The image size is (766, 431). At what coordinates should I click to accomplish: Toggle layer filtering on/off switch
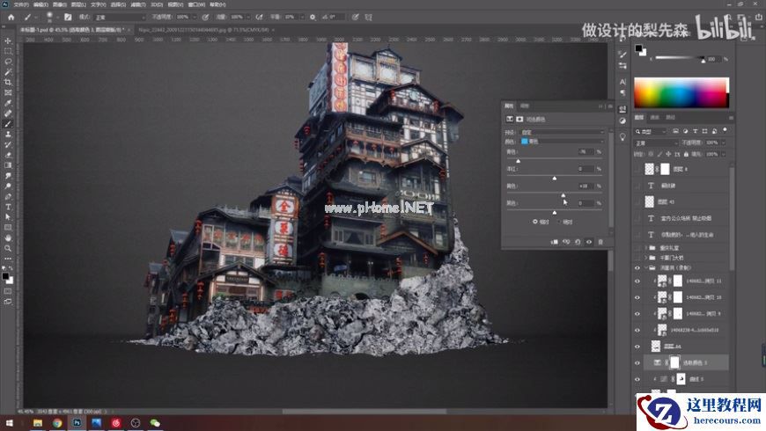(x=725, y=130)
